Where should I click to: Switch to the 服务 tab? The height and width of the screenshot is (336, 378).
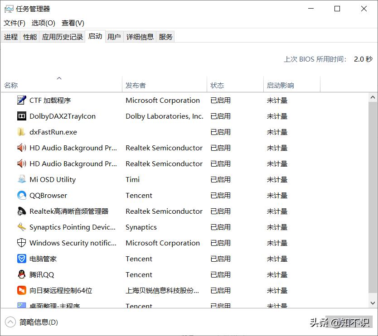coord(165,37)
